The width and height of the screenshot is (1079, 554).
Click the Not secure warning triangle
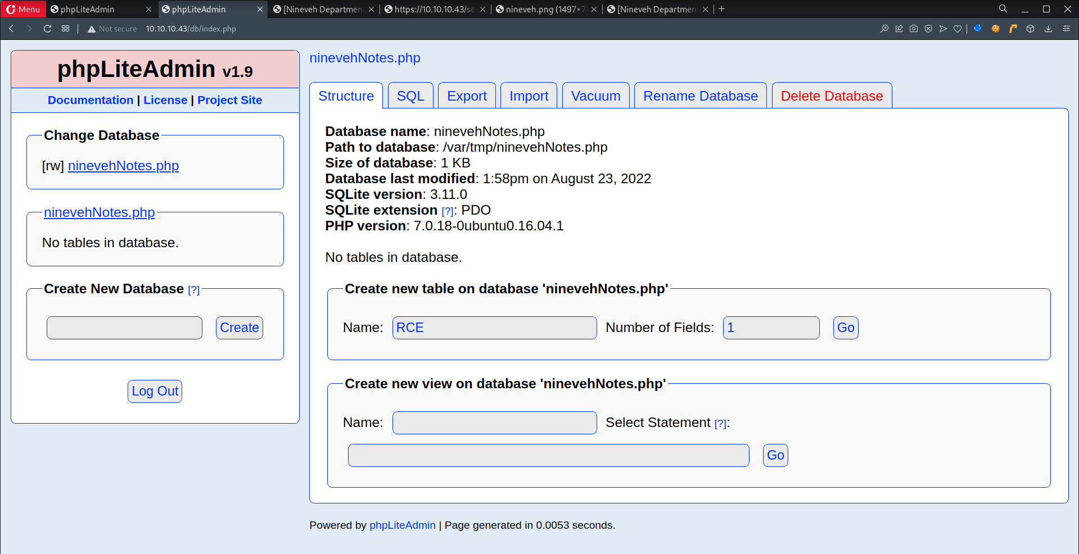[92, 29]
